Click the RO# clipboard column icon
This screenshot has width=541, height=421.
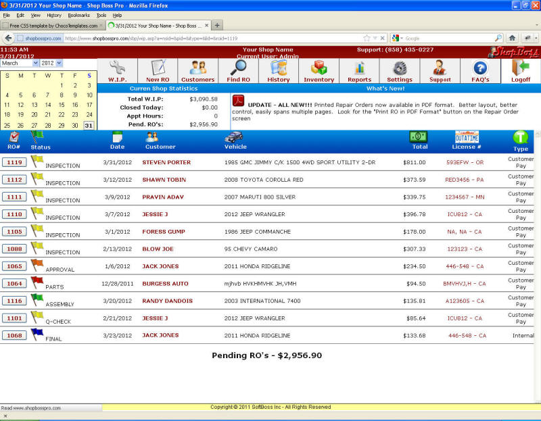14,137
